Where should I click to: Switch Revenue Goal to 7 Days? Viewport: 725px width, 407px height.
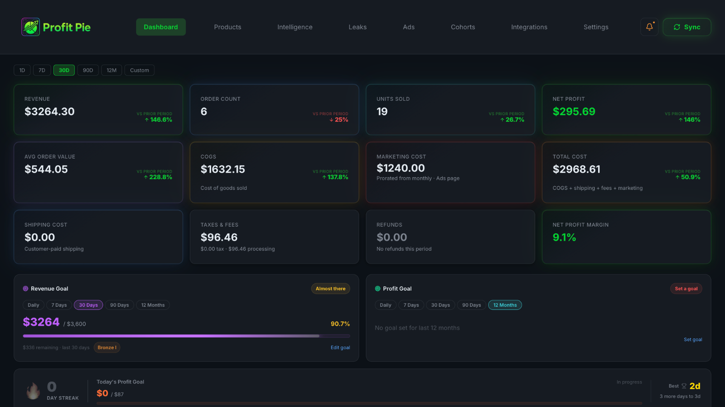tap(59, 305)
